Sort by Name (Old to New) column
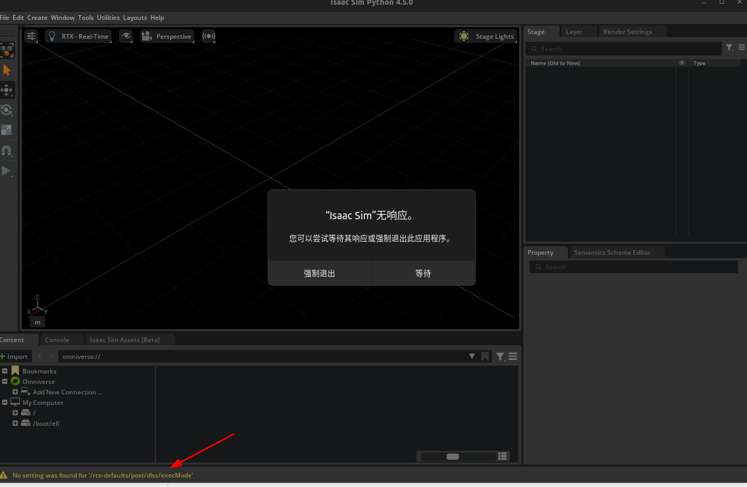The height and width of the screenshot is (487, 747). 555,63
